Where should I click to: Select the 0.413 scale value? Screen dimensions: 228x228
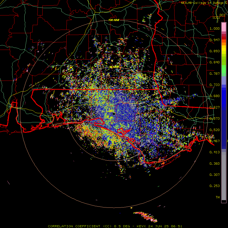(x=215, y=152)
